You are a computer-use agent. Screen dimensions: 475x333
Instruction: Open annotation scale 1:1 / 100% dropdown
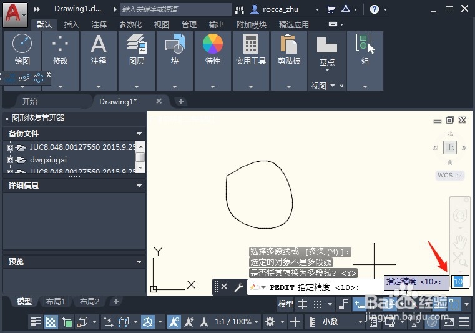[x=237, y=322]
